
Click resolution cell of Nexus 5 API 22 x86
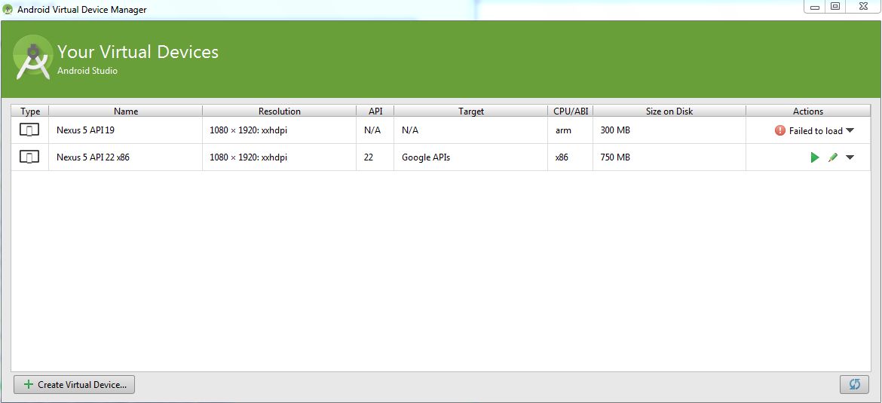(280, 157)
